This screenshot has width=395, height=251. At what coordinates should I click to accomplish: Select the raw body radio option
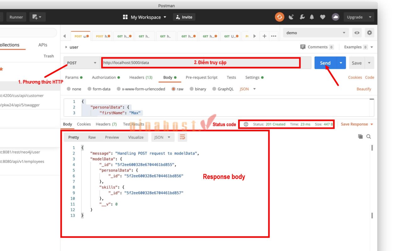coord(173,89)
